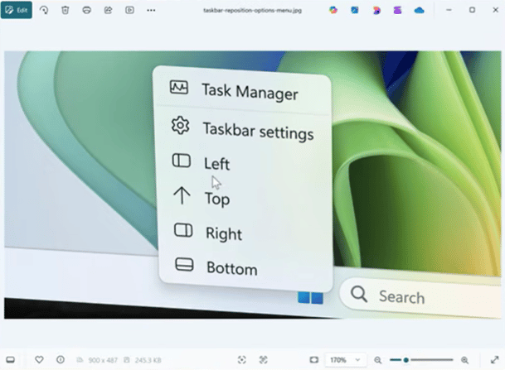
Task: Open the Edit image button
Action: [16, 10]
